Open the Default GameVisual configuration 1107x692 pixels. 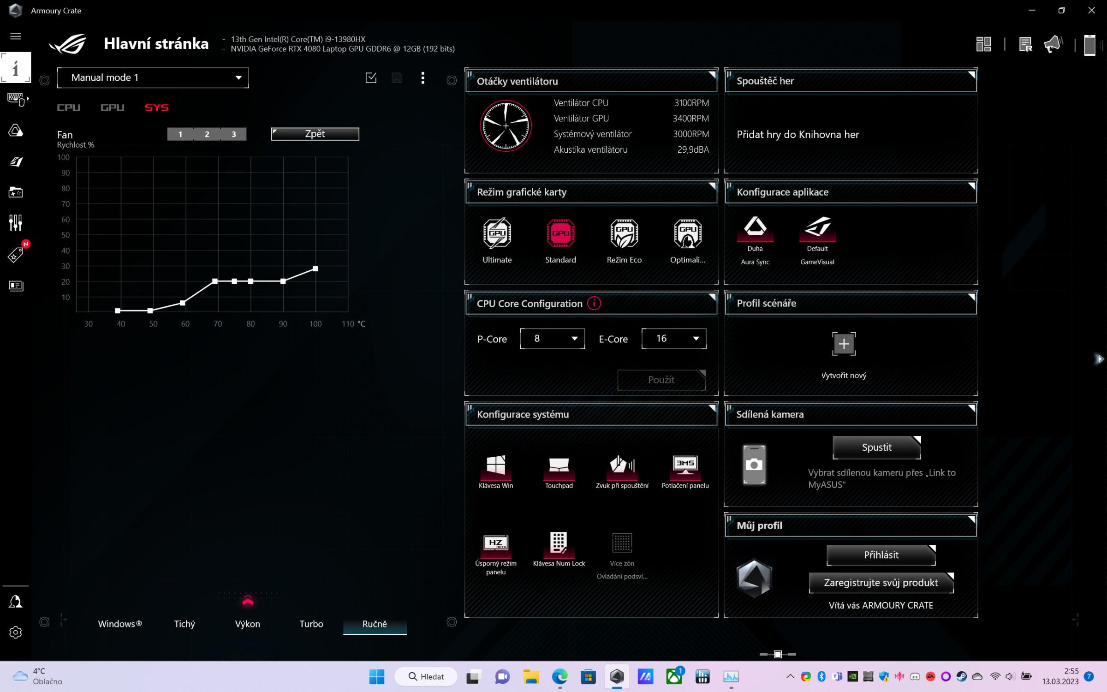pyautogui.click(x=817, y=240)
